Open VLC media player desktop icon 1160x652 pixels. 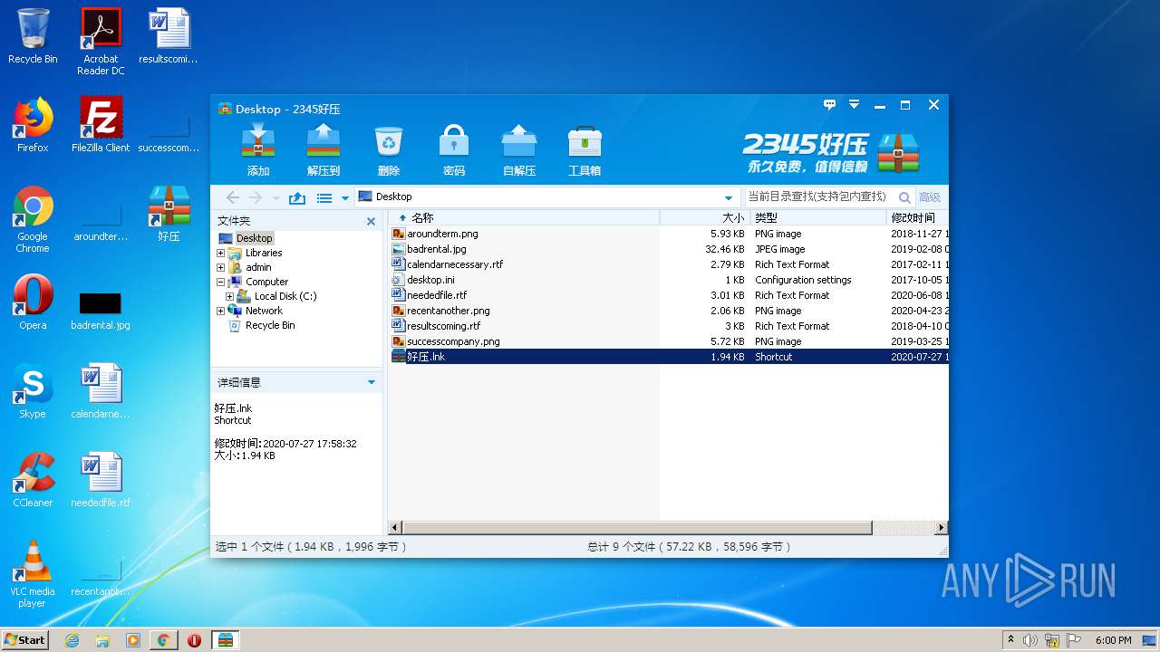(33, 574)
